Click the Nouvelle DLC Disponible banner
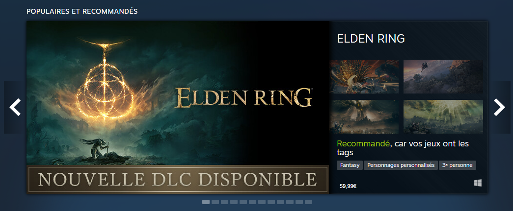The height and width of the screenshot is (211, 513). (178, 179)
